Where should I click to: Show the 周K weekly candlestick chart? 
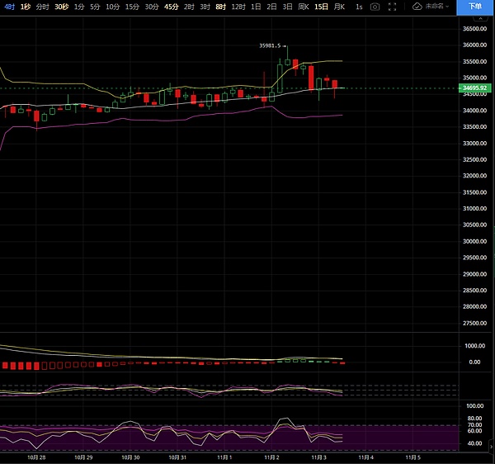(304, 7)
